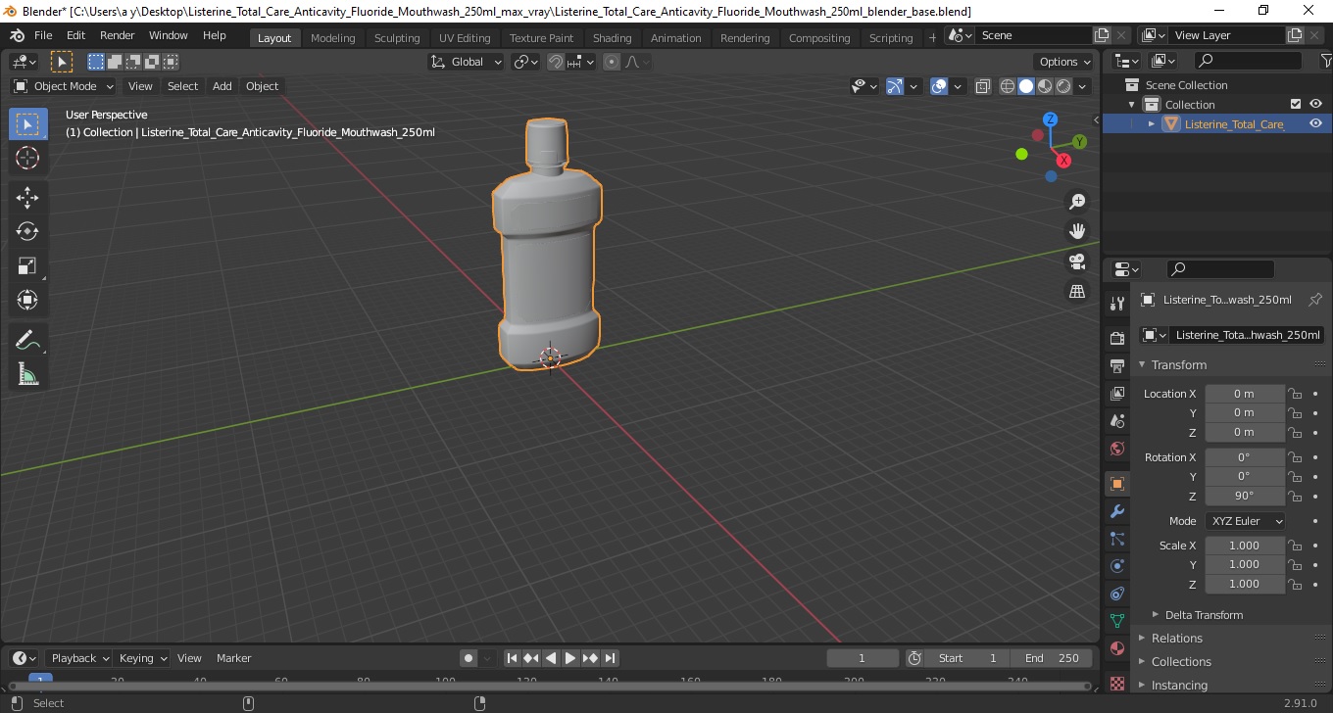Click the viewport Pan hand icon

pos(1077,231)
